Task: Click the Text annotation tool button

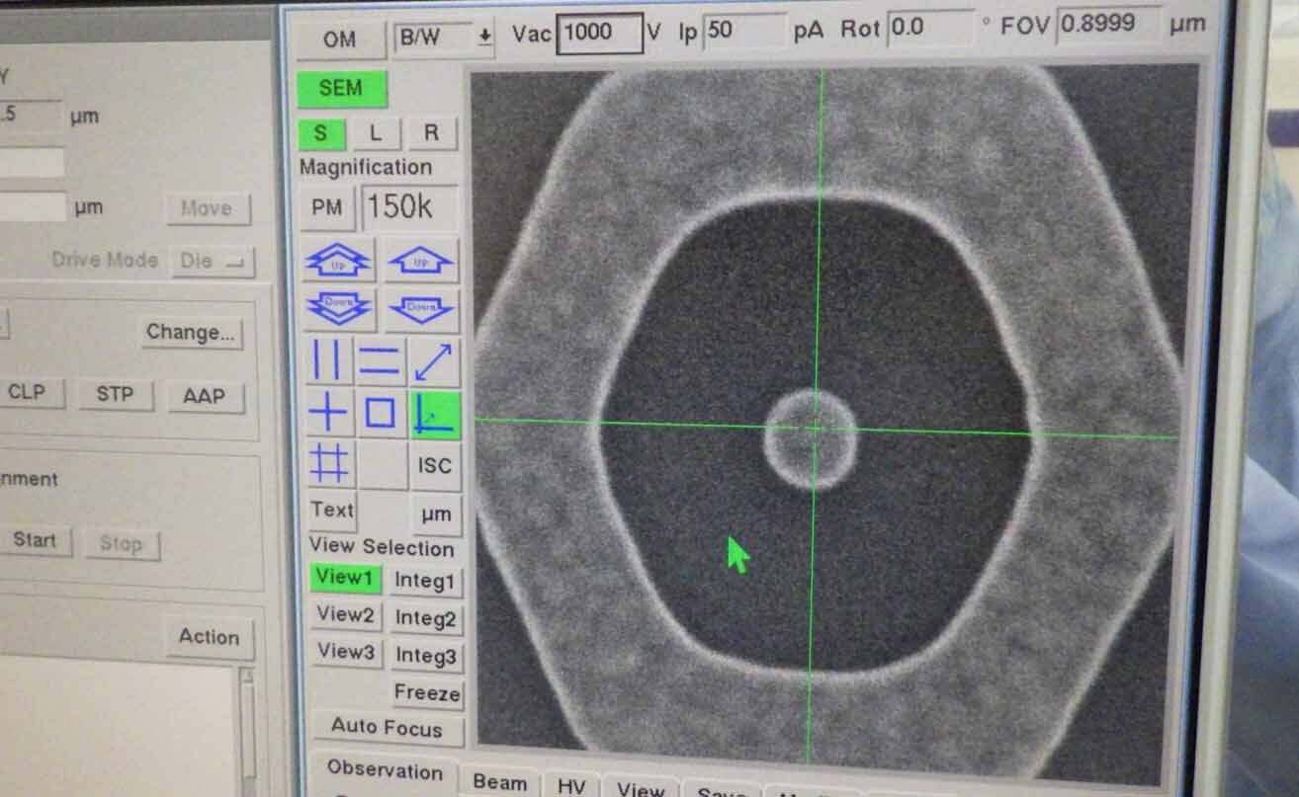Action: [x=331, y=511]
